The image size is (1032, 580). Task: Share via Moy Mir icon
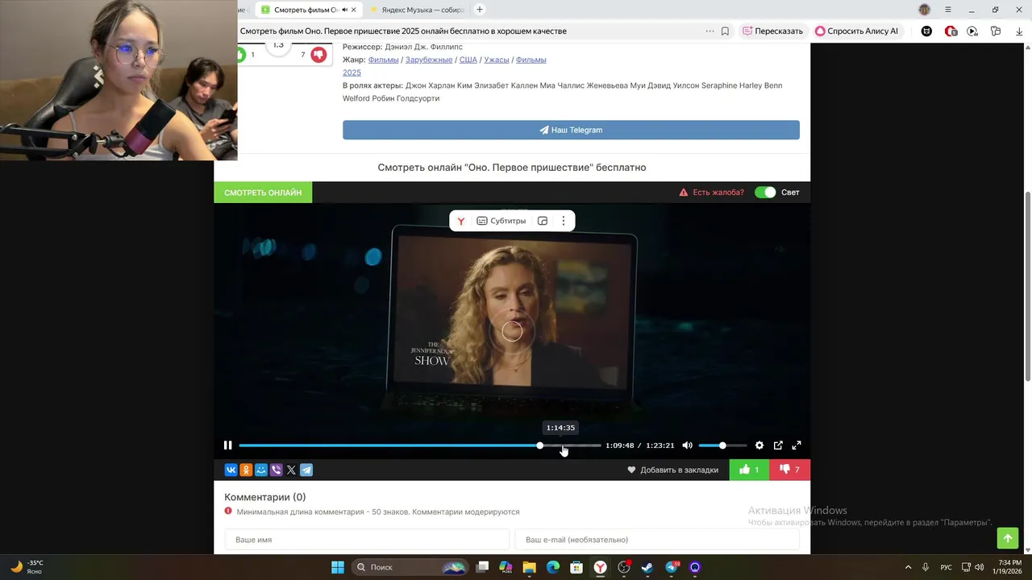point(261,470)
